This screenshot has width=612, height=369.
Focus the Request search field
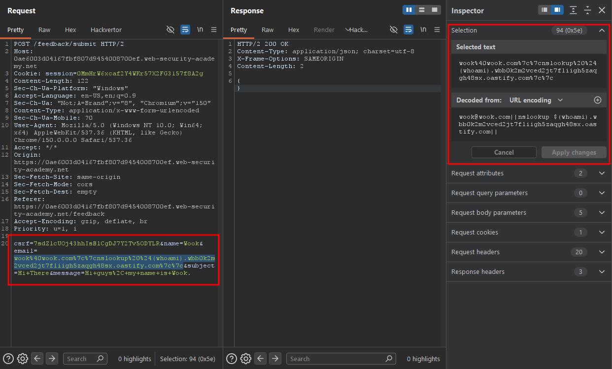click(x=85, y=359)
